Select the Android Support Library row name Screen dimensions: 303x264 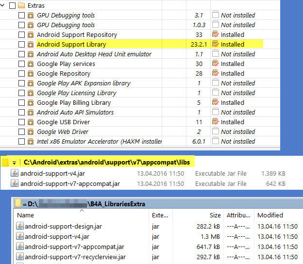[x=71, y=45]
